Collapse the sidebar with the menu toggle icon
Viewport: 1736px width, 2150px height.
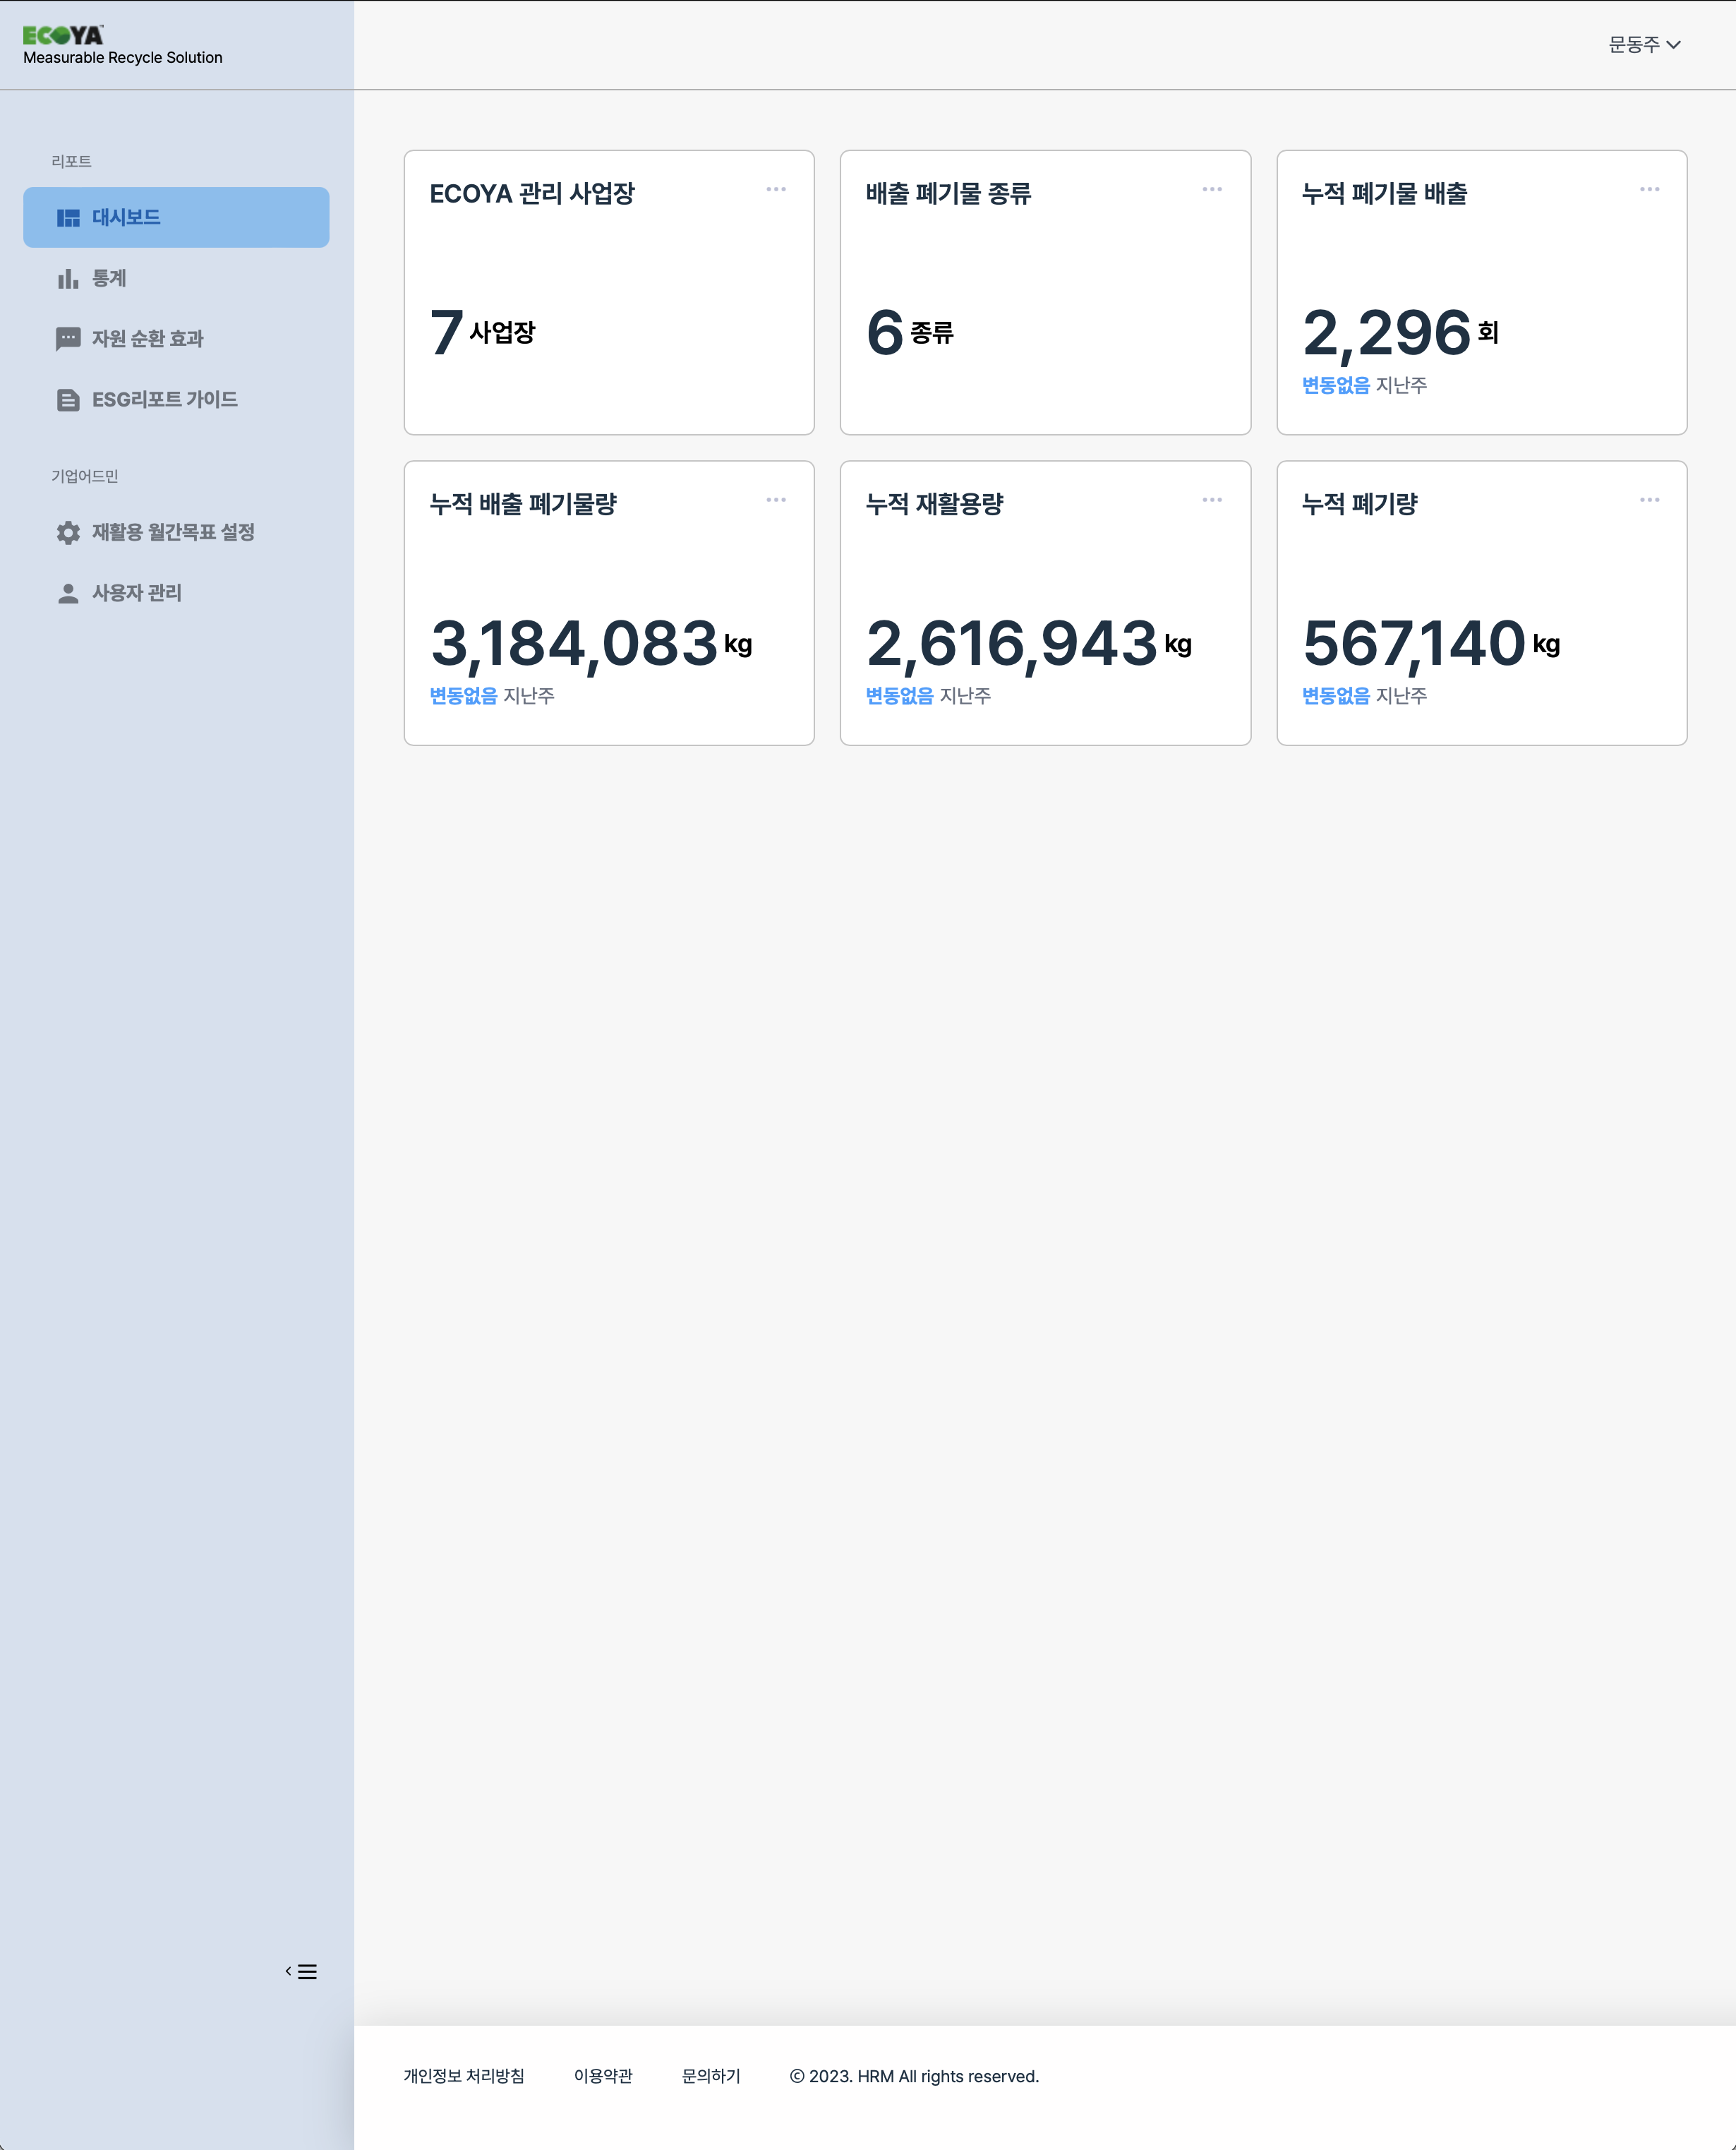pos(301,1972)
